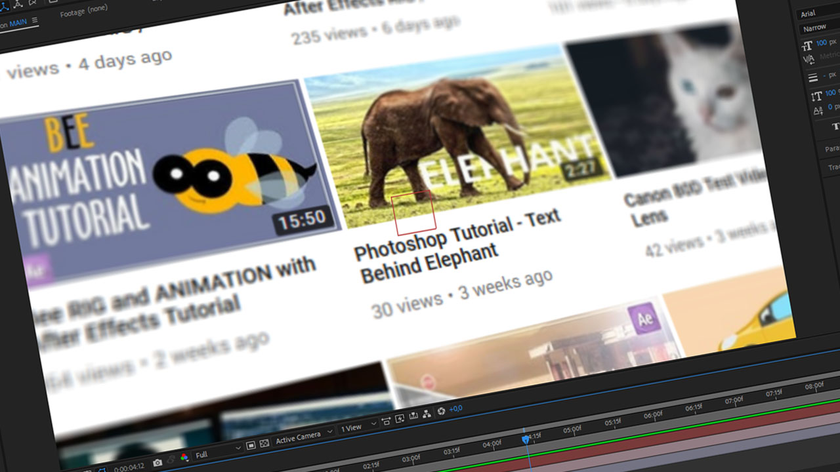The width and height of the screenshot is (840, 472).
Task: Open the Composition MAIN panel menu
Action: click(x=35, y=20)
